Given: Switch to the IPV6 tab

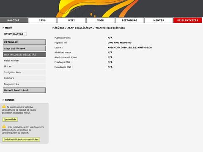Looking at the screenshot, I should coord(42,20).
